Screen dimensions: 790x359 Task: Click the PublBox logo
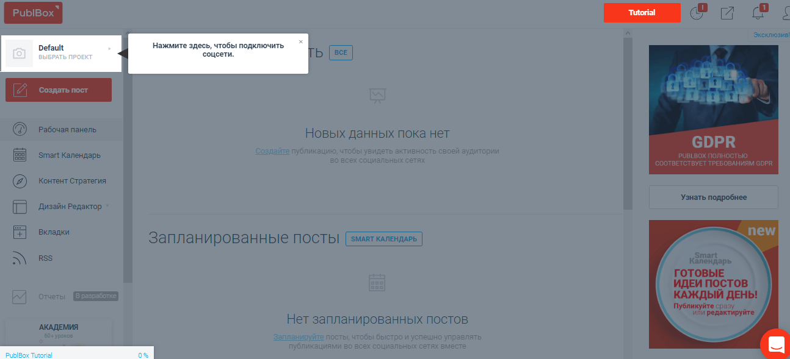[33, 13]
